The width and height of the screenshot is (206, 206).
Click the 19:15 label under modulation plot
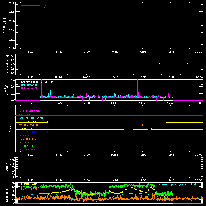(x=114, y=103)
